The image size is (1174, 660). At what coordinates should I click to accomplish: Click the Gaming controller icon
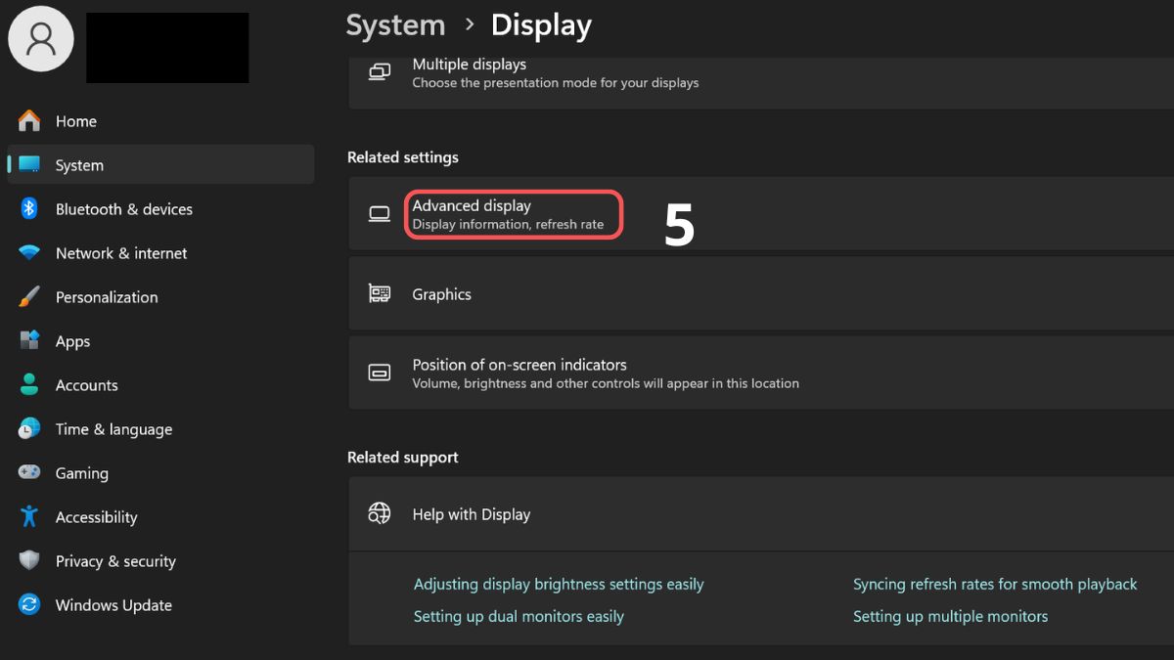coord(29,472)
